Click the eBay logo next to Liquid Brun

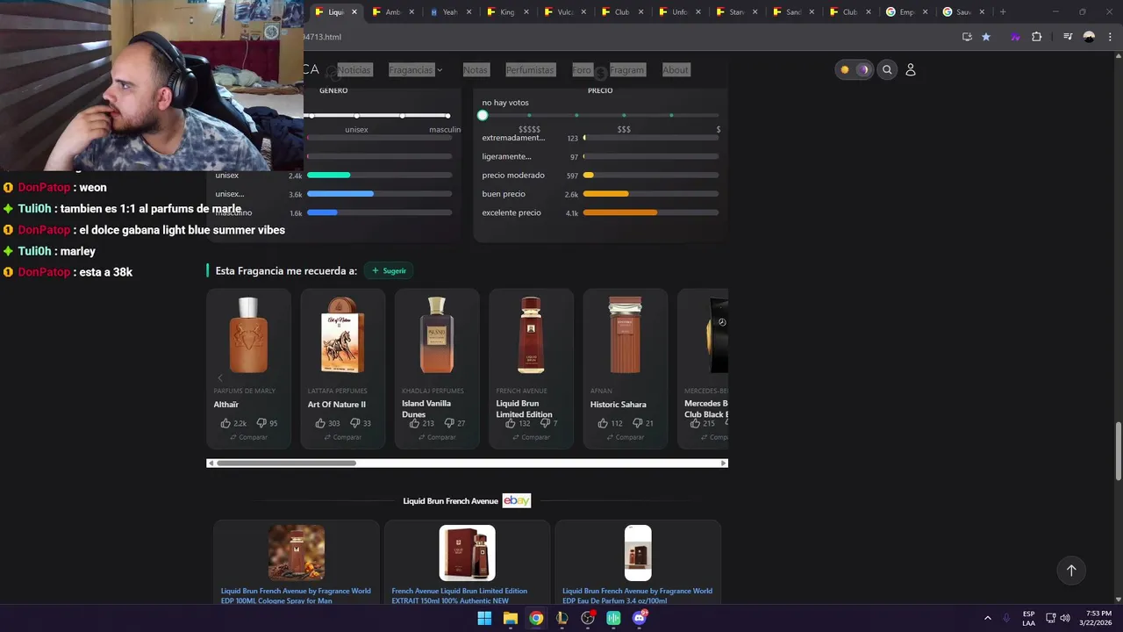(517, 500)
